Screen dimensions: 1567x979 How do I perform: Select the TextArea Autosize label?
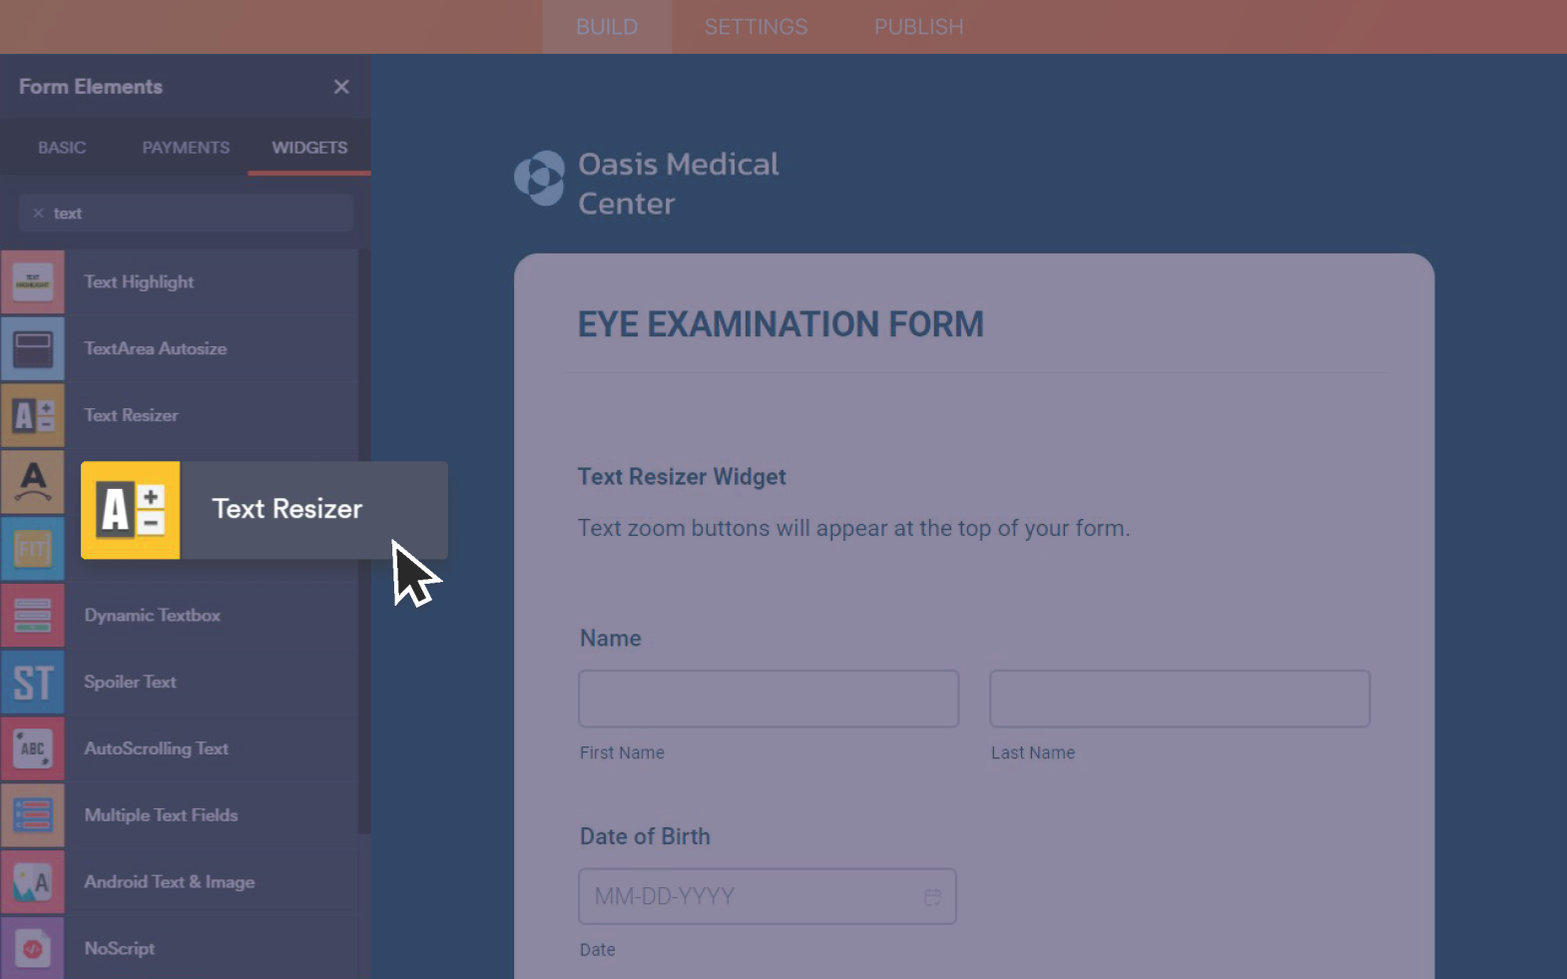click(x=156, y=348)
